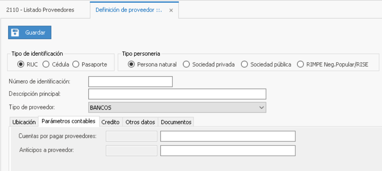The width and height of the screenshot is (382, 171).
Task: Pick RIMPE Neg.Popular/RISE option
Action: [300, 64]
